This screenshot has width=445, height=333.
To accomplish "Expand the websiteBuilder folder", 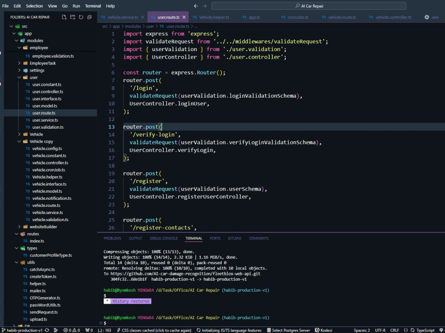I will coord(19,227).
